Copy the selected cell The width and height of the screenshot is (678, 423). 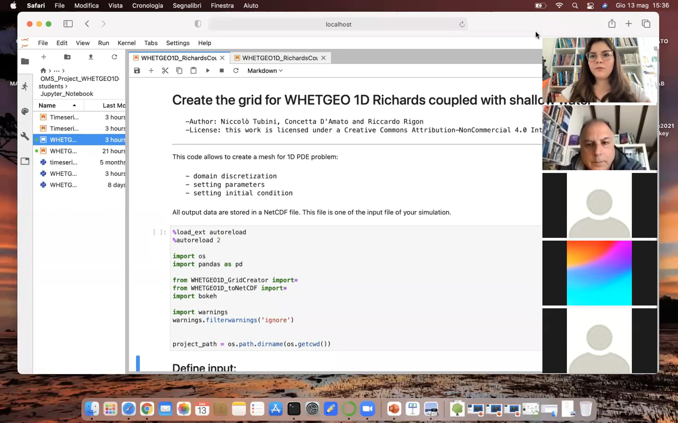pyautogui.click(x=179, y=70)
